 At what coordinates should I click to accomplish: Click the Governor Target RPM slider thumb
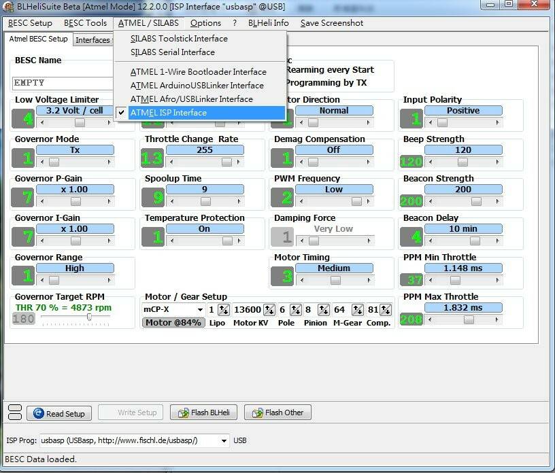point(89,317)
